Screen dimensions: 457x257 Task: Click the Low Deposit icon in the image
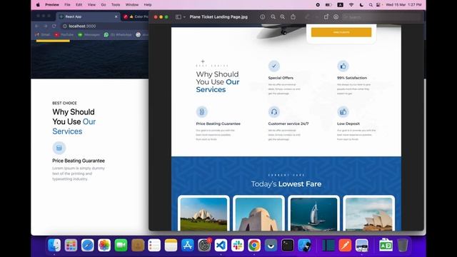click(343, 111)
